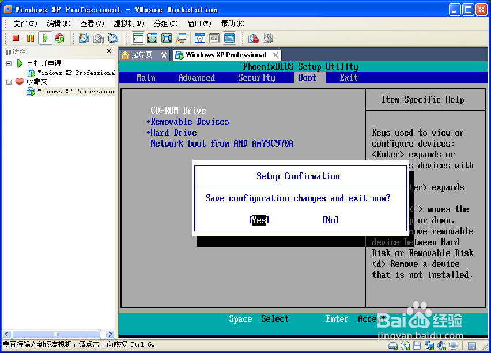
Task: Click the CD-ROM device status icon
Action: 405,346
